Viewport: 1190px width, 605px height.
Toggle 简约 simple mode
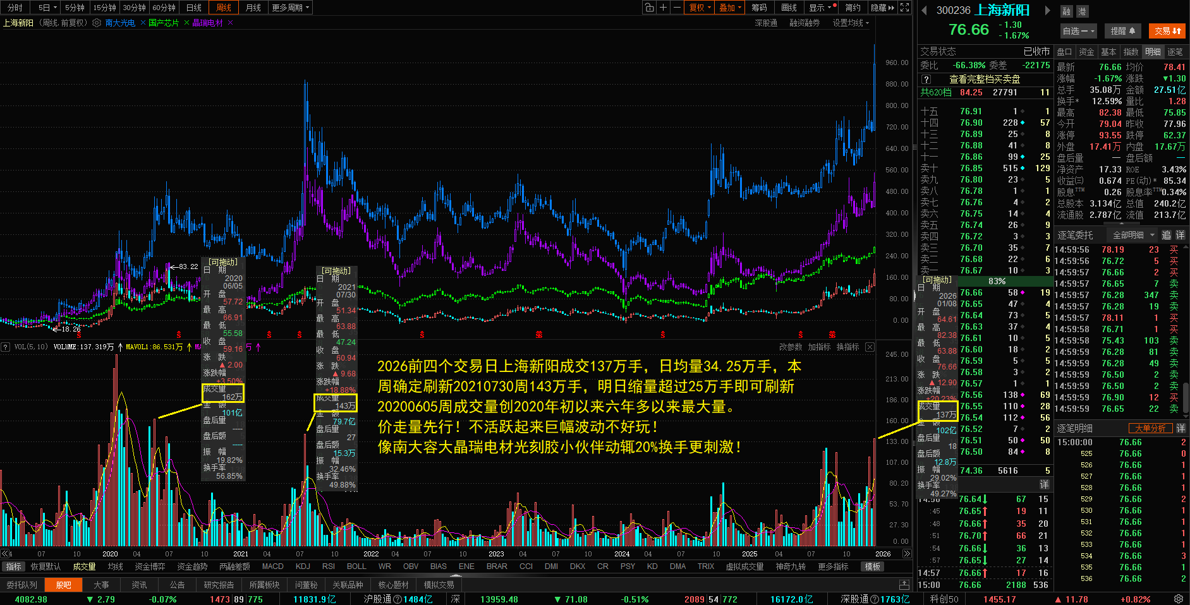point(853,8)
